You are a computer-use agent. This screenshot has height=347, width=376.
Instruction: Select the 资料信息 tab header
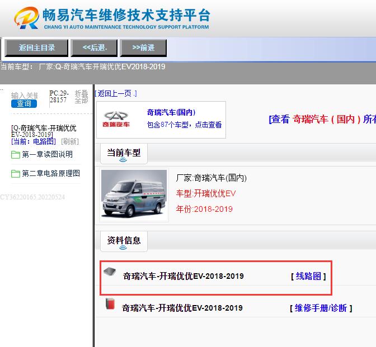(x=124, y=241)
